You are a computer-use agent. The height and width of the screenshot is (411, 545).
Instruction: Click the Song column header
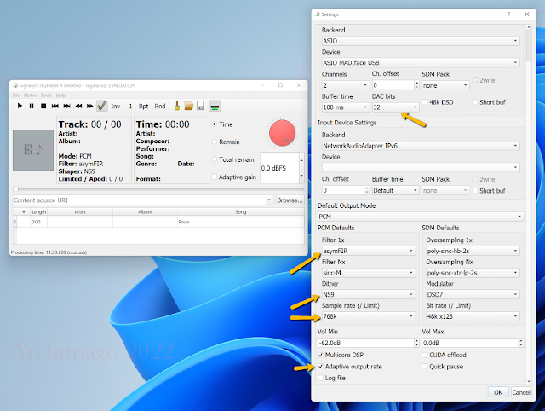(x=240, y=212)
